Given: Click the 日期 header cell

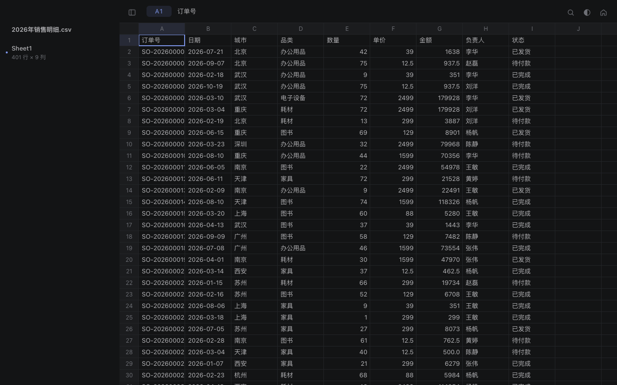Looking at the screenshot, I should (208, 40).
